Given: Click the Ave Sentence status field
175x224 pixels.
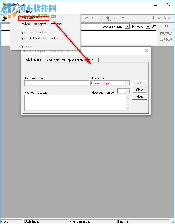Looking at the screenshot, I should [93, 221].
